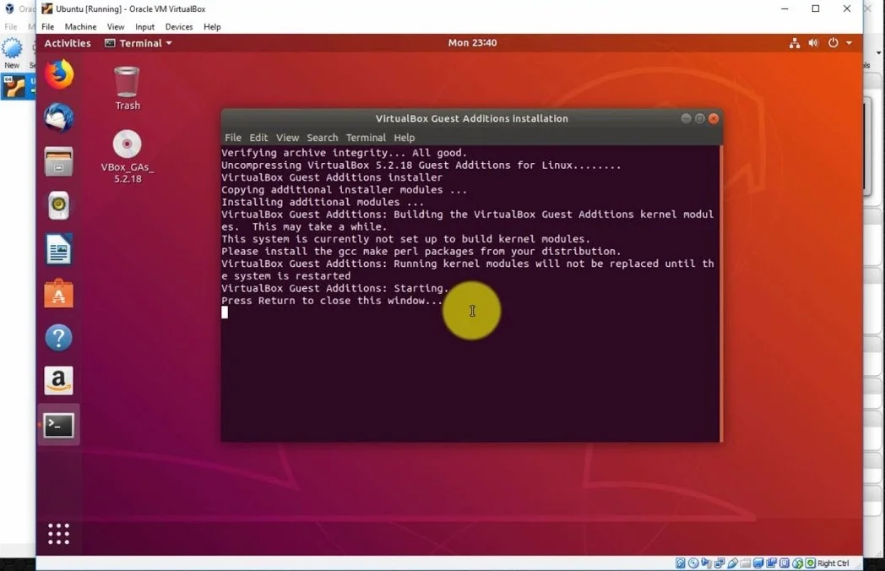Open the terminal's Terminal menu
Screen dimensions: 885x571
click(x=366, y=137)
